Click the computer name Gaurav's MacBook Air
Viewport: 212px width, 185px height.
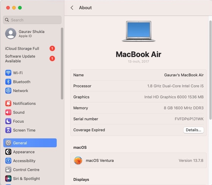(184, 75)
